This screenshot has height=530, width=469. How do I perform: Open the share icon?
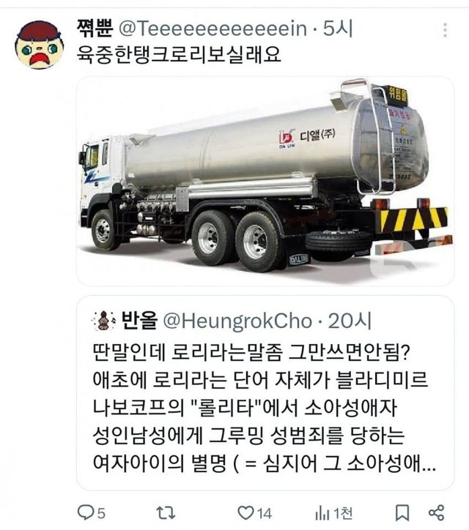(x=436, y=512)
